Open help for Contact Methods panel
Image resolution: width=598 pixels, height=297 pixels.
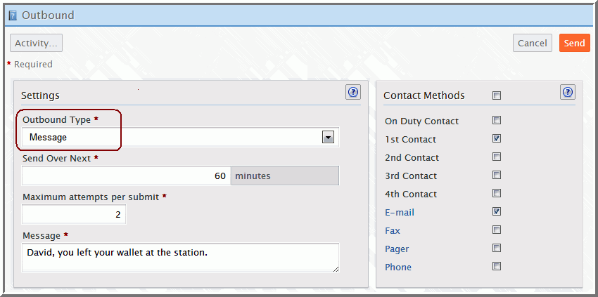[568, 92]
